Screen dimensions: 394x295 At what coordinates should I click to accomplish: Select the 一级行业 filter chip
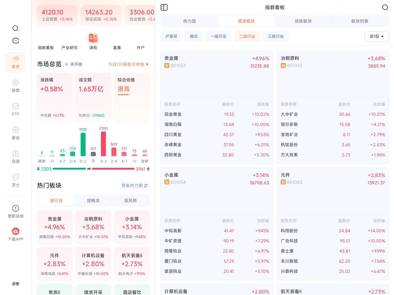tap(218, 36)
